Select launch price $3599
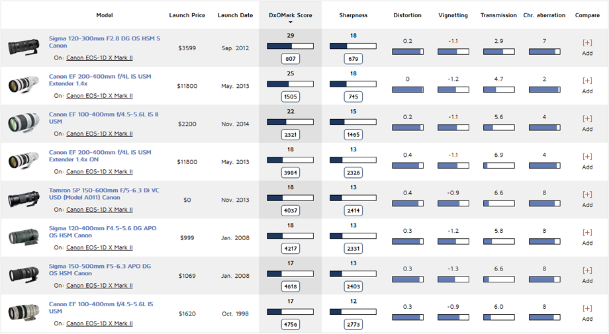Image resolution: width=609 pixels, height=334 pixels. tap(187, 48)
